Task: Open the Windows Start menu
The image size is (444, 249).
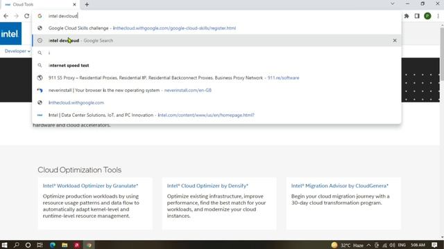Action: tap(4, 245)
